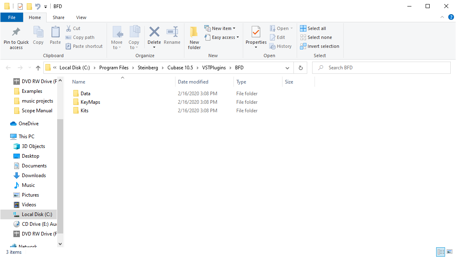
Task: Click the Cut scissors command
Action: 73,28
